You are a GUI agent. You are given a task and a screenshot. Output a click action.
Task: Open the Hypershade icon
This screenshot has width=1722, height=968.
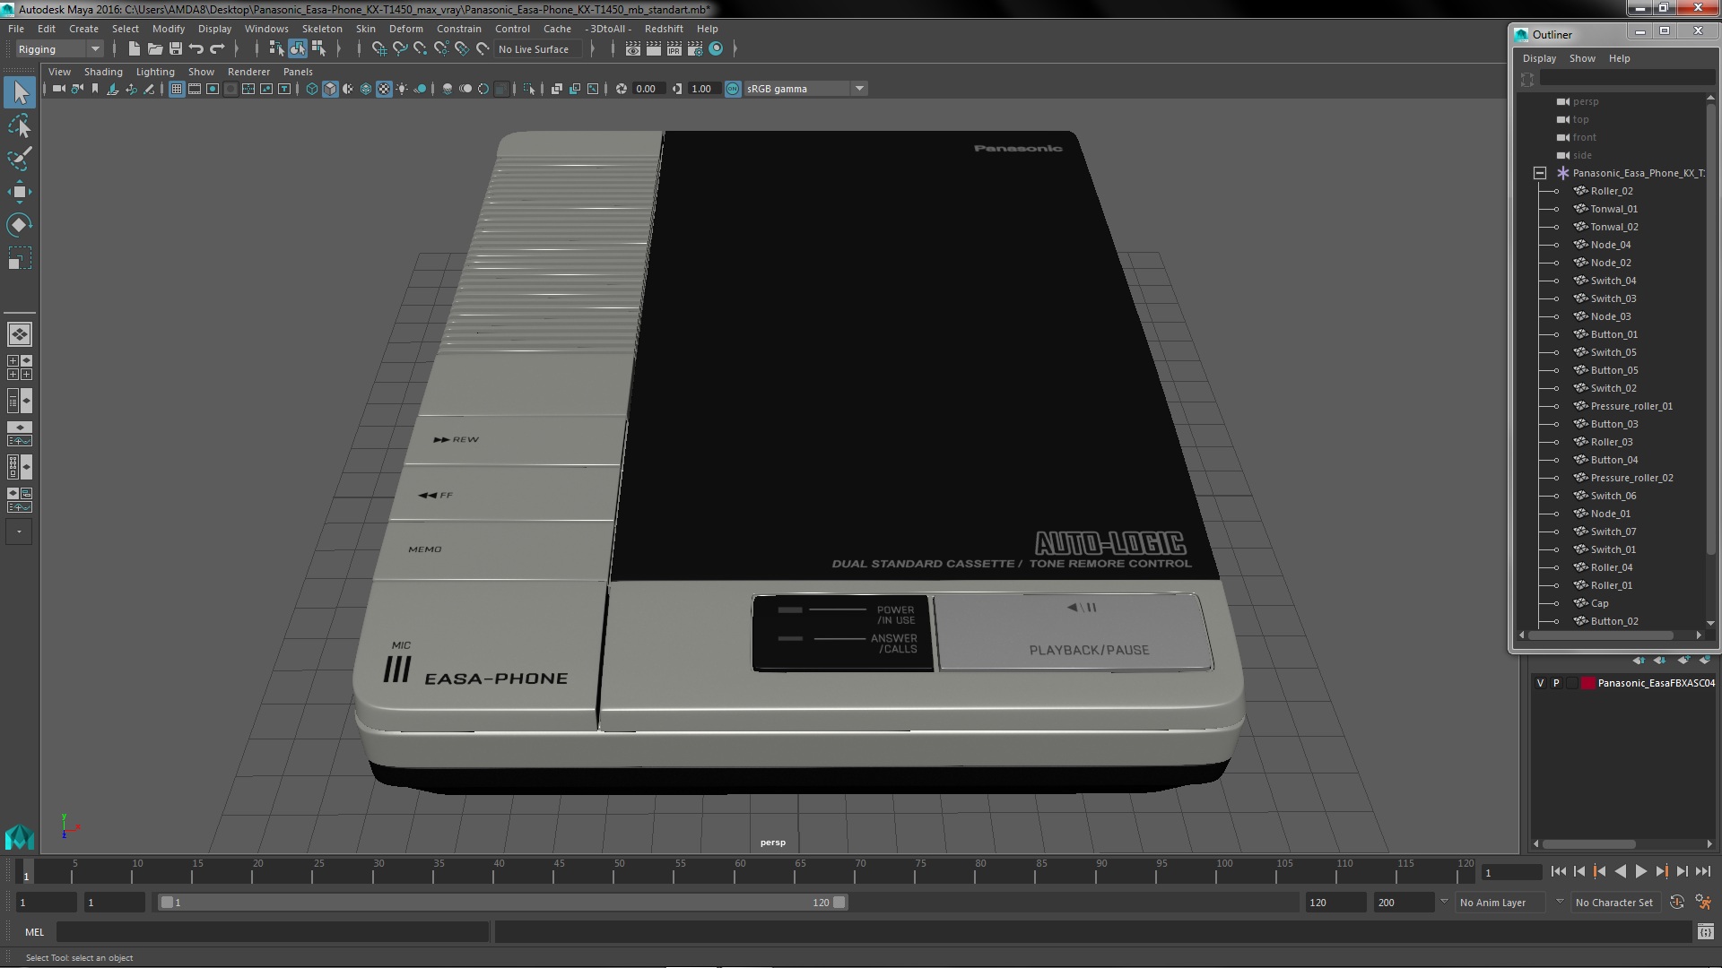[x=716, y=49]
